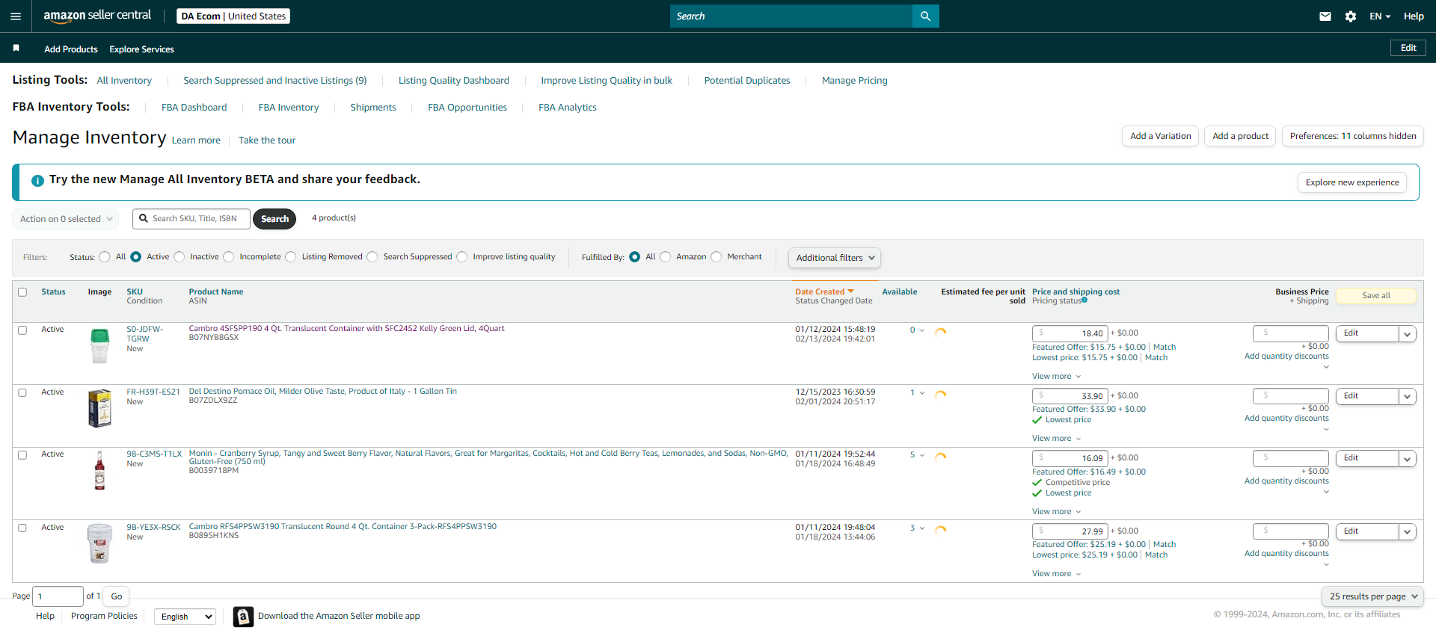The image size is (1436, 636).
Task: Click the black Search button for SKU search
Action: coord(274,219)
